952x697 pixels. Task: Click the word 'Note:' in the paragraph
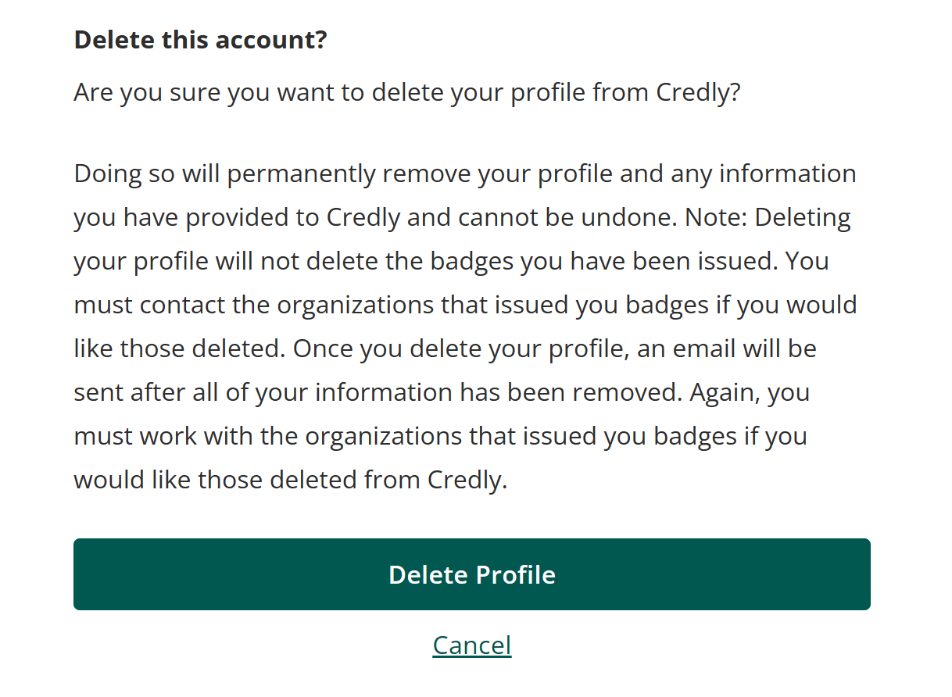(x=717, y=217)
